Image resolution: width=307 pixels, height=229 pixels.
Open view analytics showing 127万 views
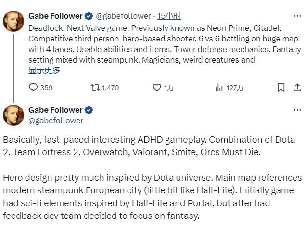tap(219, 87)
